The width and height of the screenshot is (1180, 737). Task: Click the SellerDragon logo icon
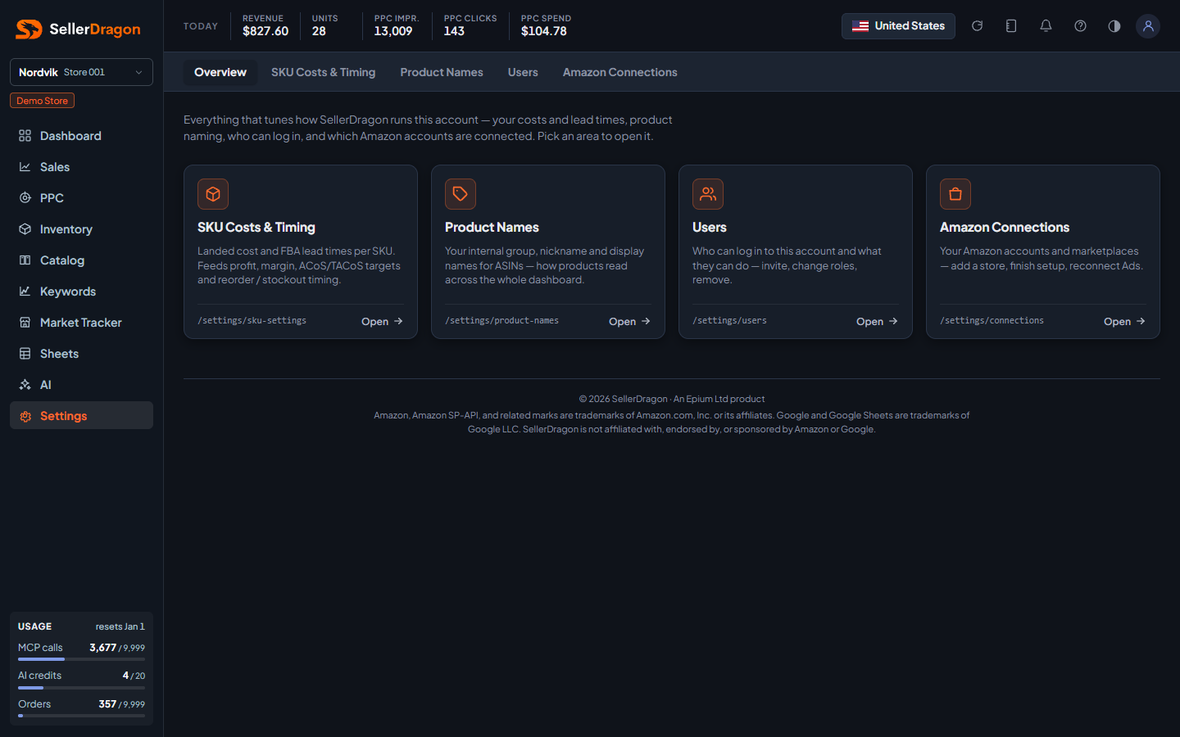(29, 29)
